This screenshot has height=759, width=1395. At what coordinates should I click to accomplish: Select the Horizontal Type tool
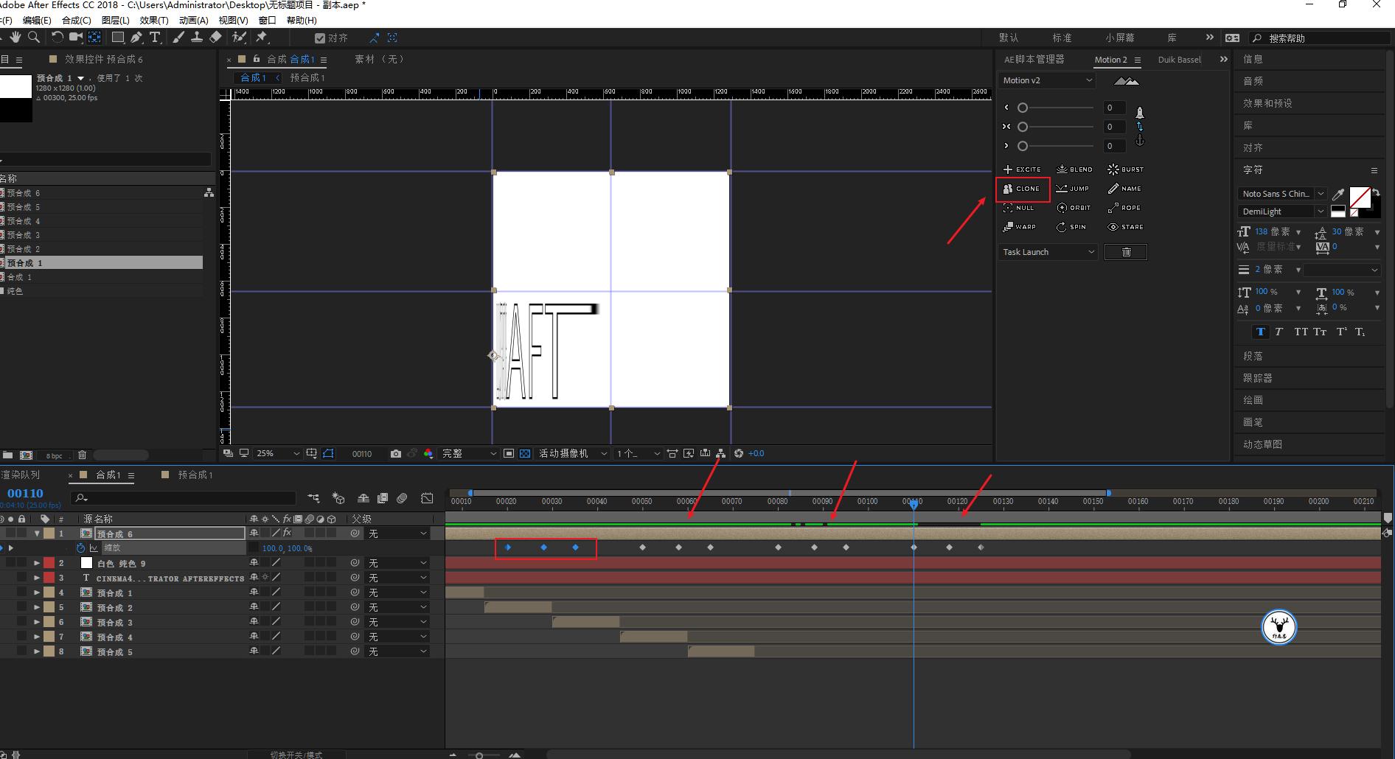click(155, 37)
